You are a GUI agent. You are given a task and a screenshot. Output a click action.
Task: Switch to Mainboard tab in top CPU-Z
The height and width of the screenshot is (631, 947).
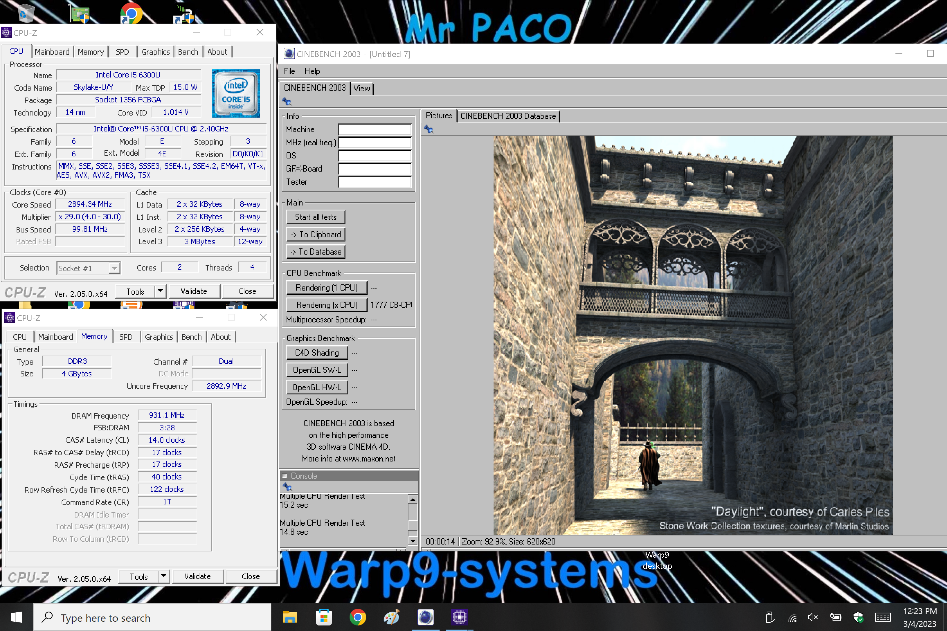click(52, 52)
